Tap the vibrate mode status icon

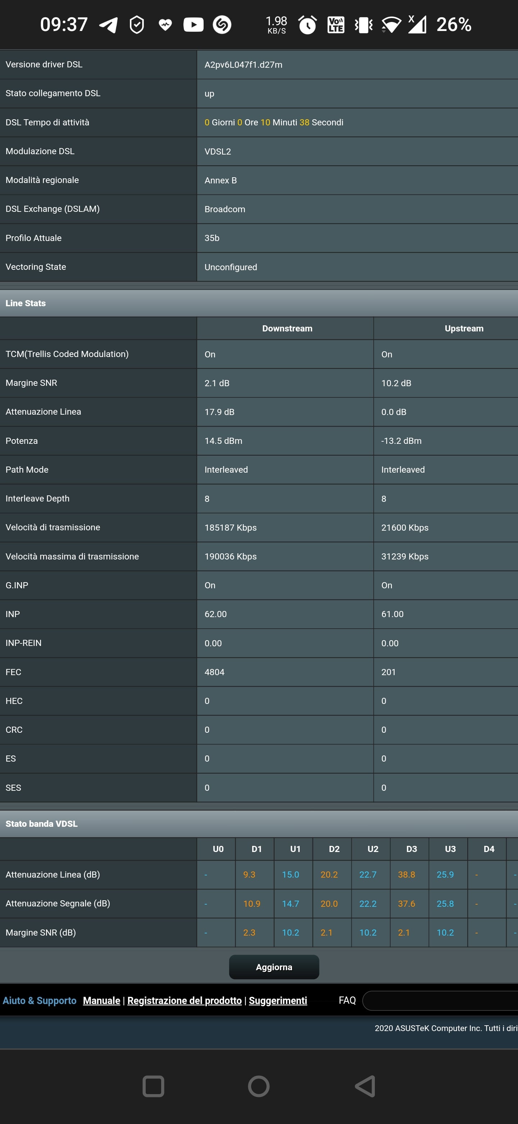click(x=363, y=25)
